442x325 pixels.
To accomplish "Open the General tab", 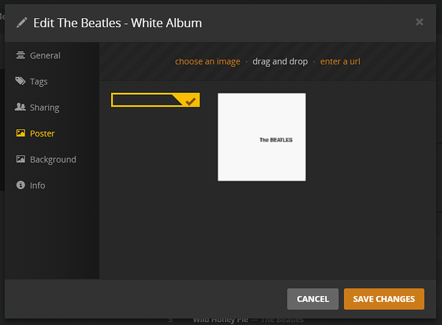I will tap(45, 55).
